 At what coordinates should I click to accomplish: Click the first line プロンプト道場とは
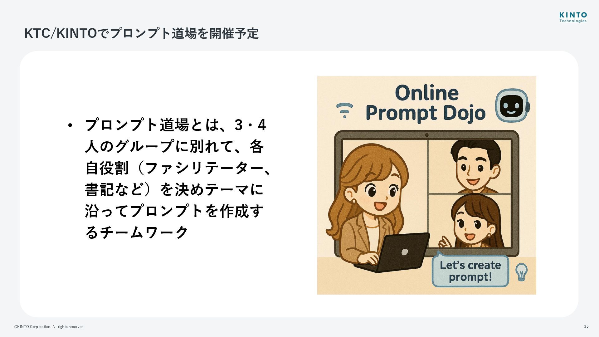(x=175, y=125)
